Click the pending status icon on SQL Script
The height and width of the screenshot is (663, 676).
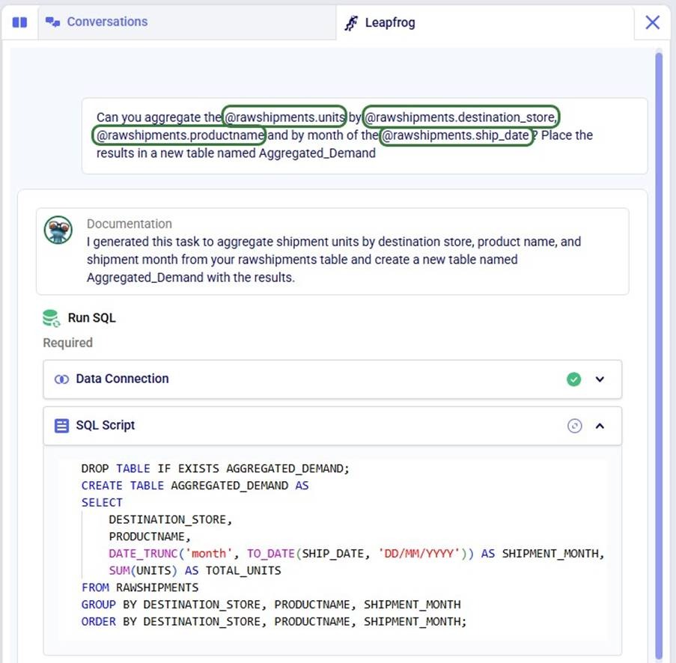click(x=574, y=425)
